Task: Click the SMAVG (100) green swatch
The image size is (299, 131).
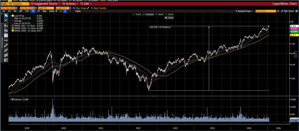Action: 13,28
